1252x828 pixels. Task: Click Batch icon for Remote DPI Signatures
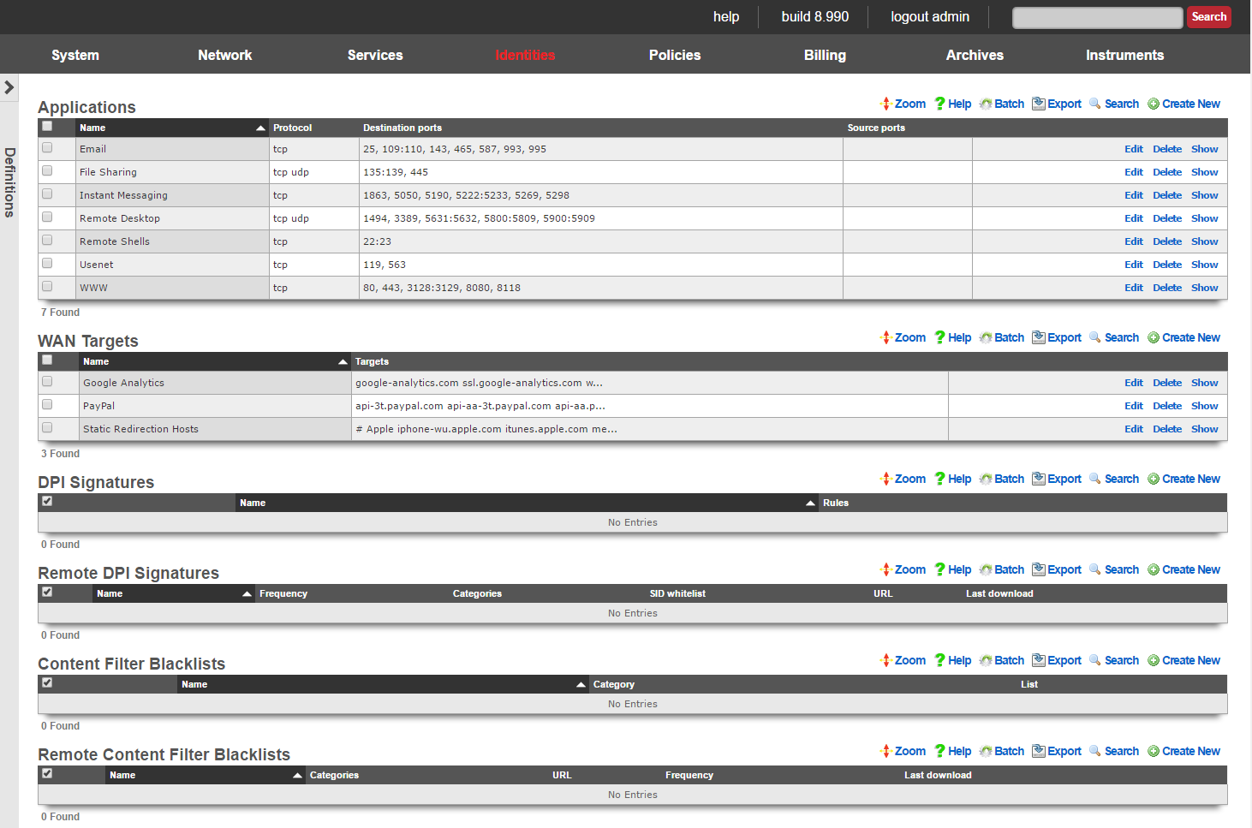tap(986, 569)
